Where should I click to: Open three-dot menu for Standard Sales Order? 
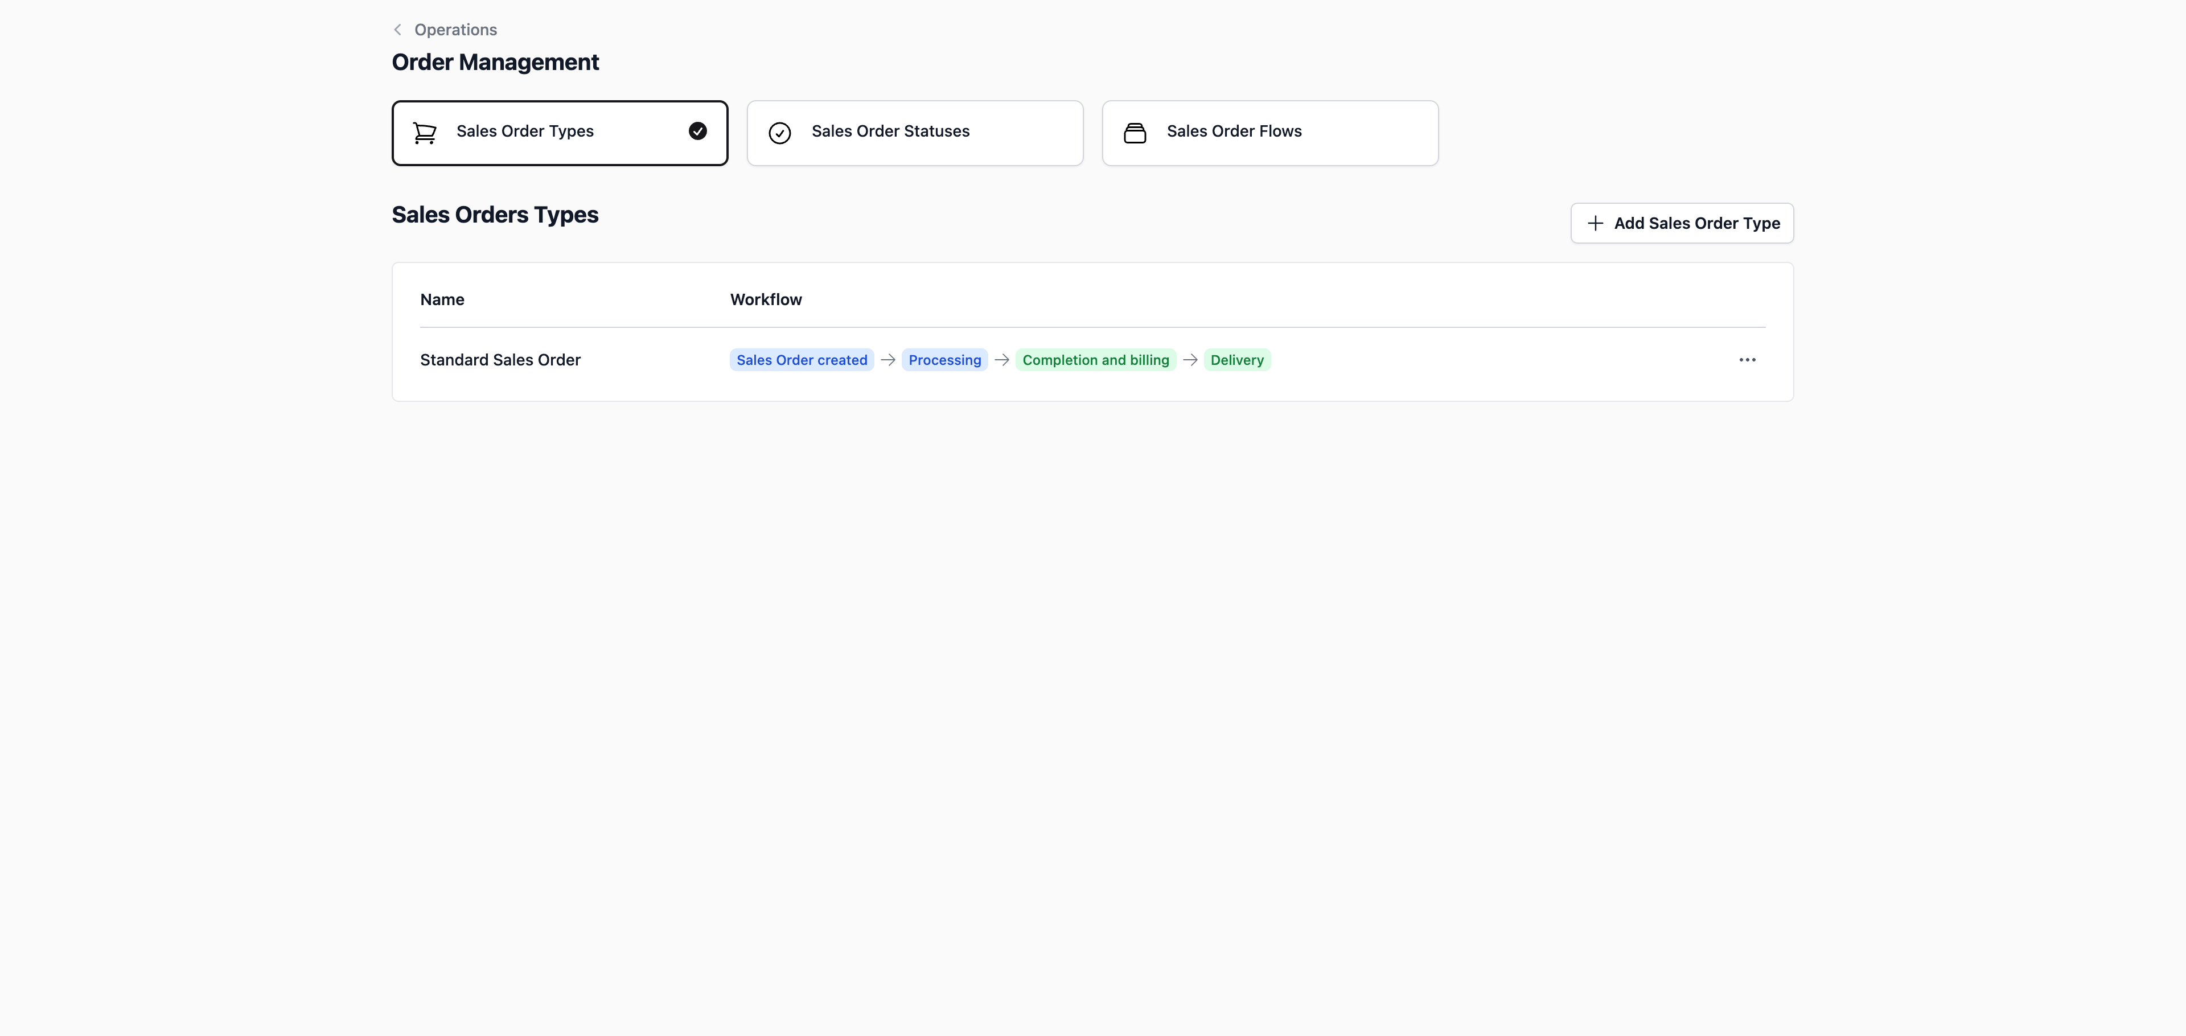click(x=1747, y=360)
